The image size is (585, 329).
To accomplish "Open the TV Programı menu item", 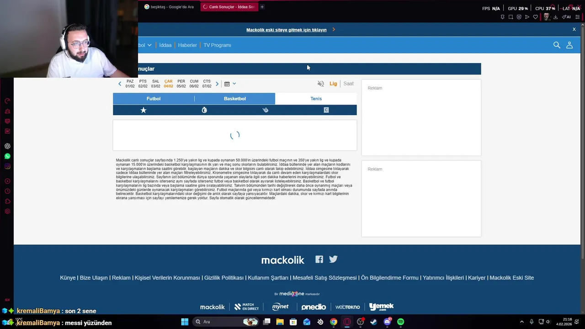I will pos(218,45).
